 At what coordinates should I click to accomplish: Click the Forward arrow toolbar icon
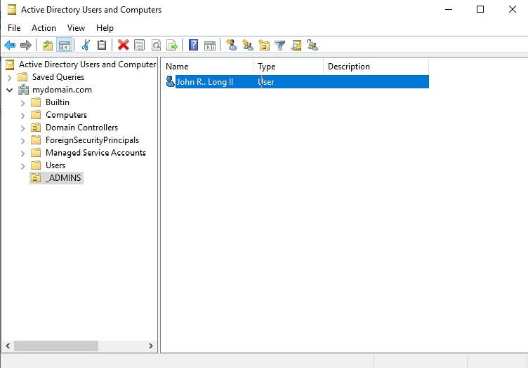coord(26,45)
